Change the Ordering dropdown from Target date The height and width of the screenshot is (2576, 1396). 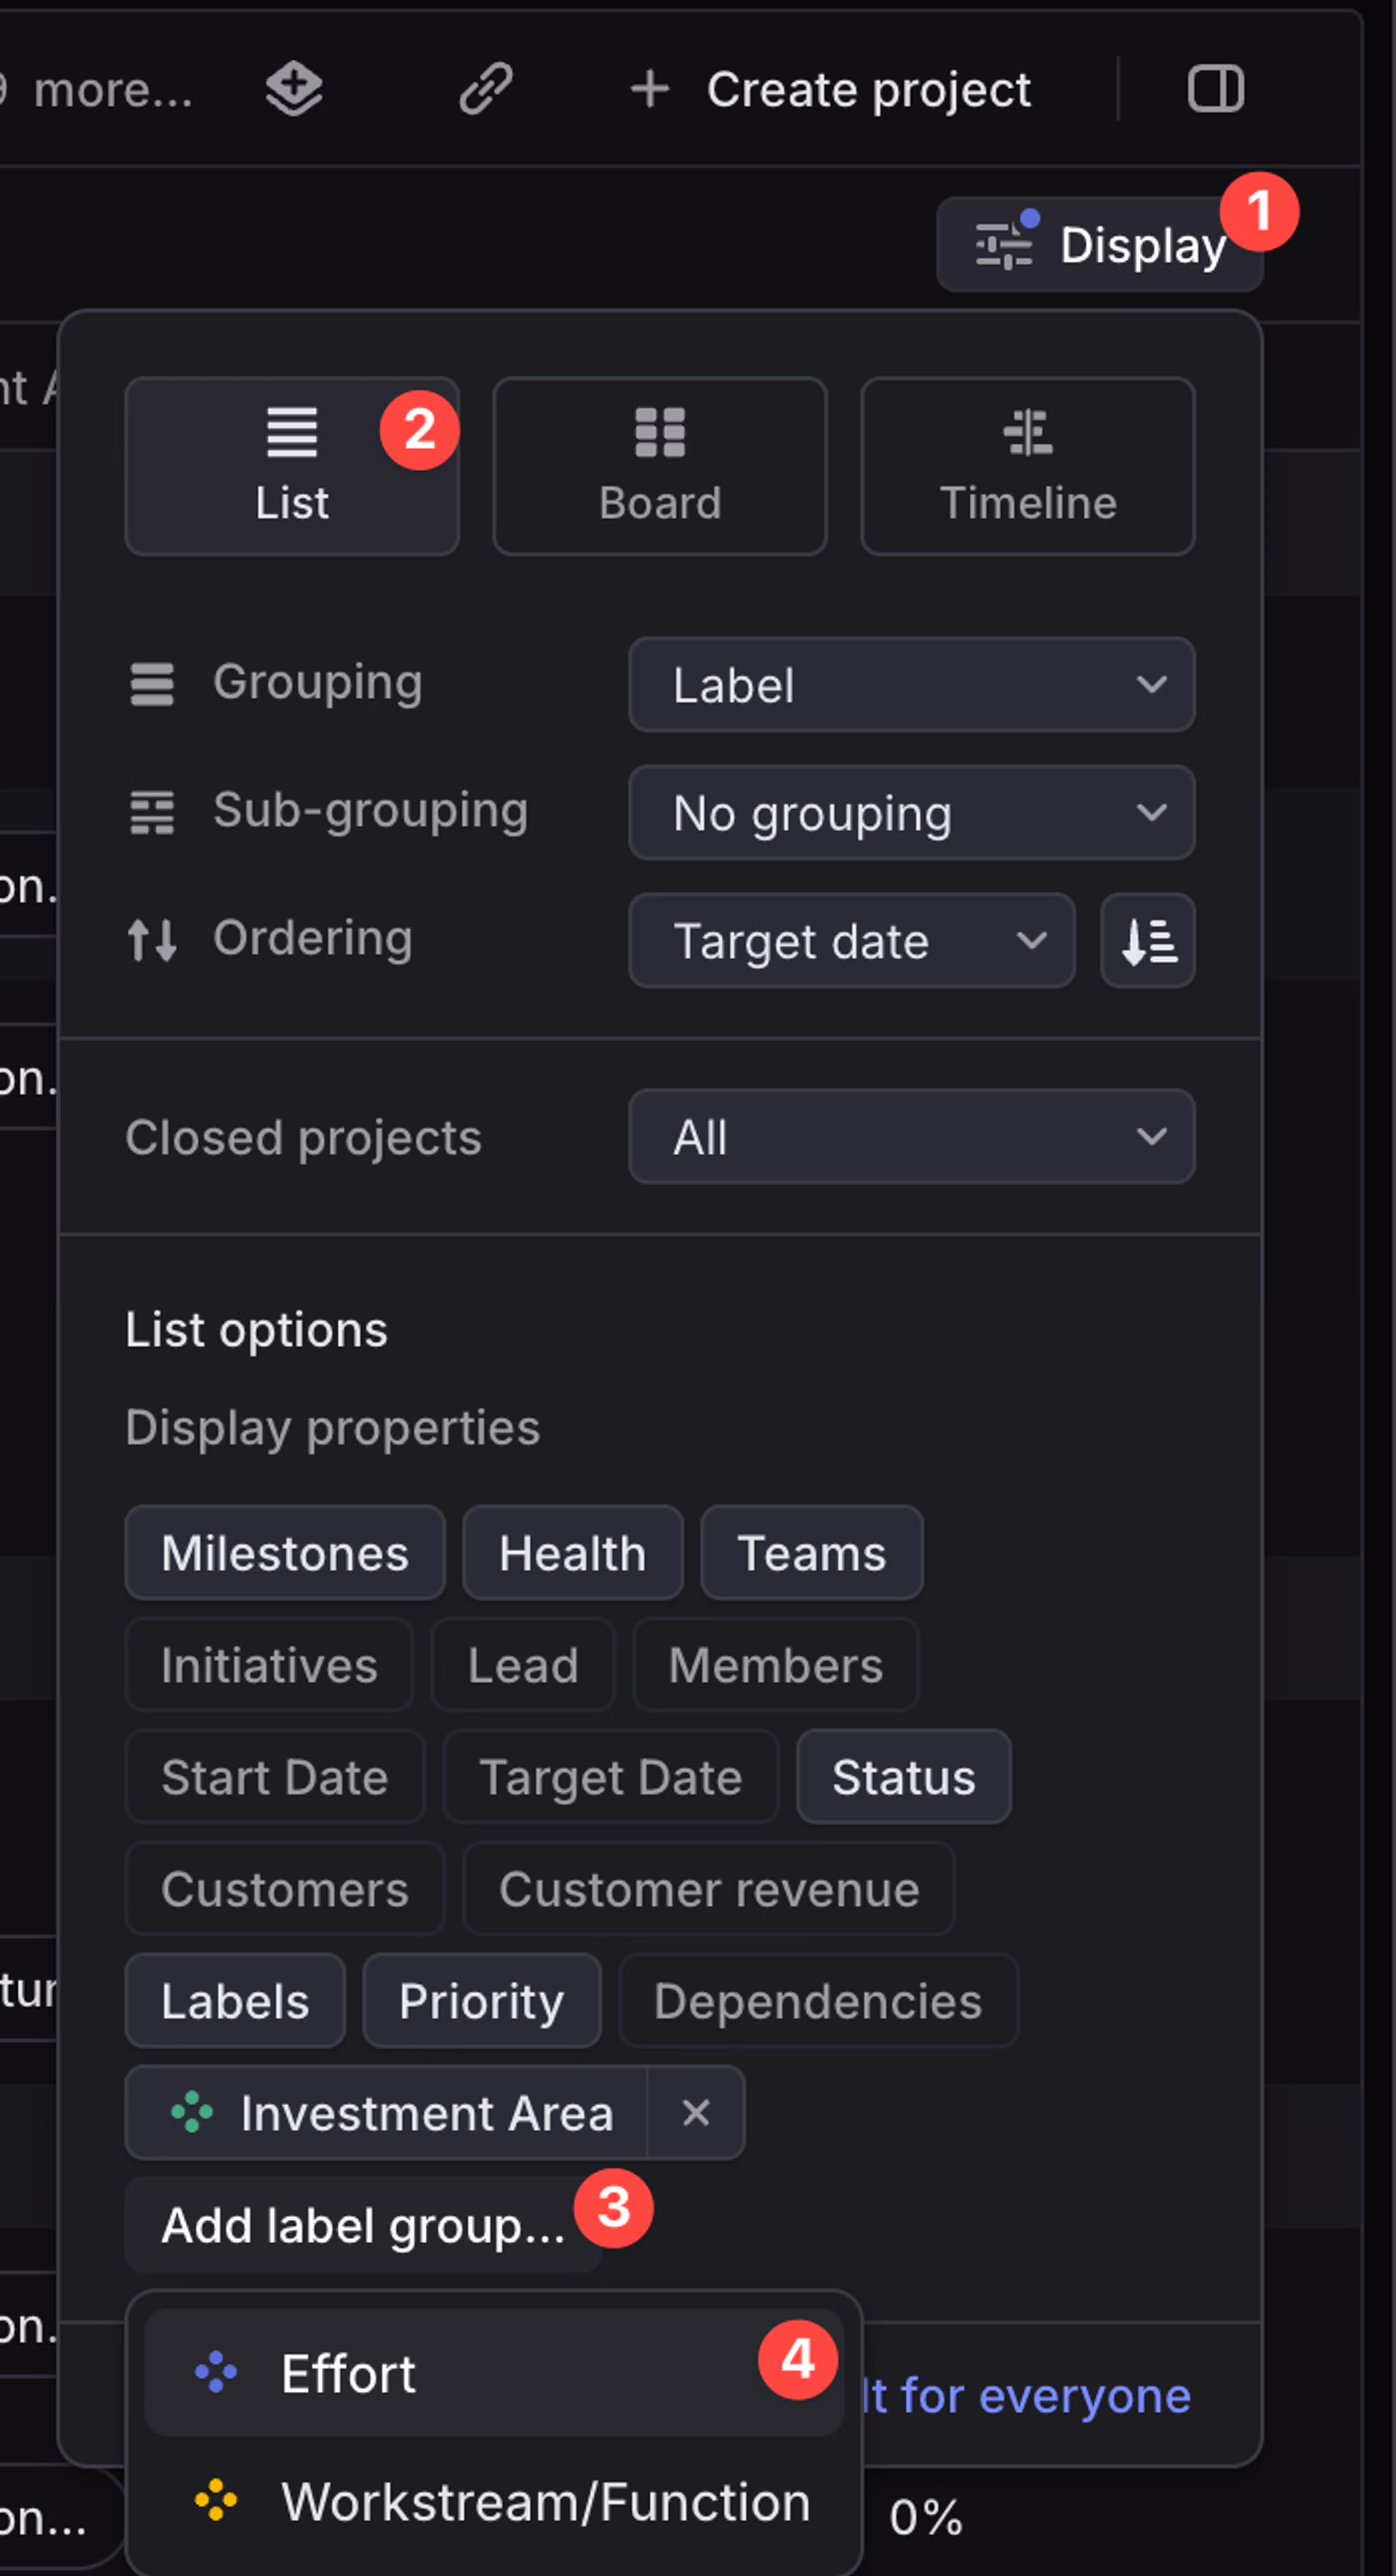(x=851, y=941)
